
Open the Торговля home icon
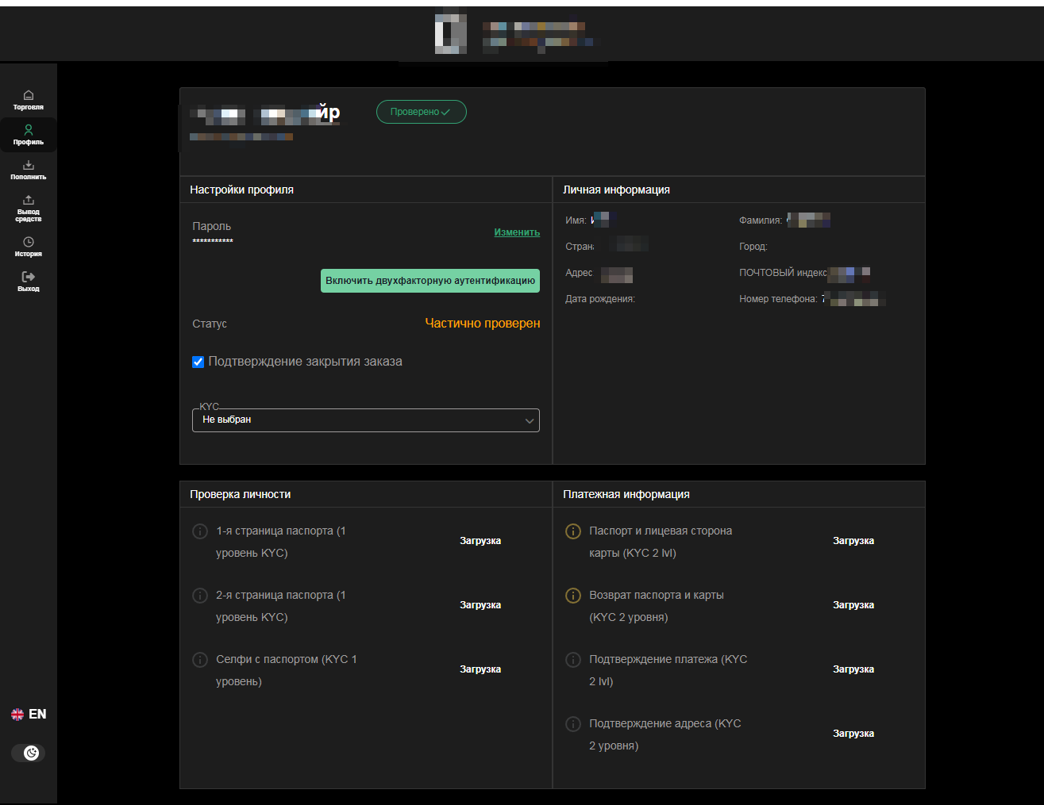(29, 95)
